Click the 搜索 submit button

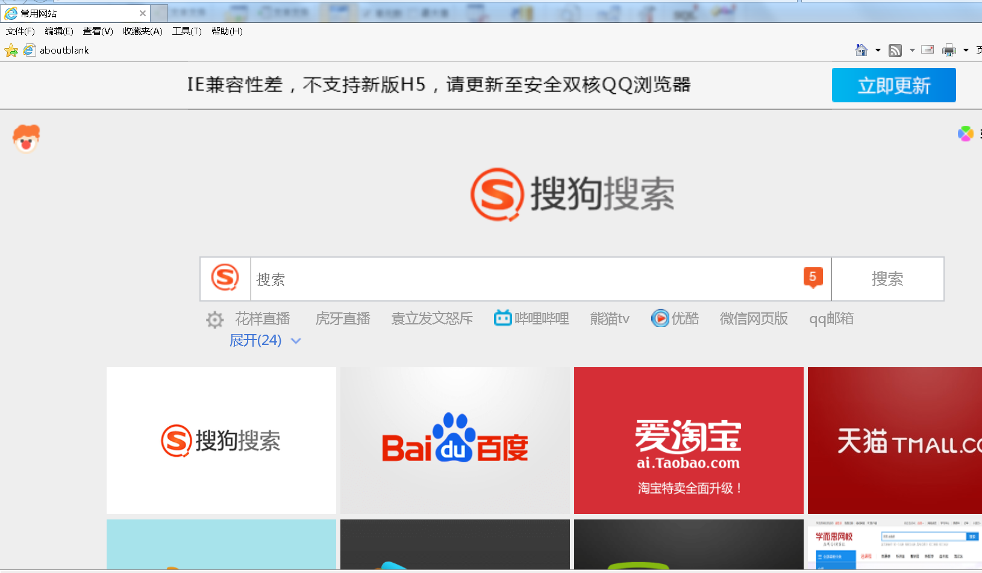(x=887, y=279)
